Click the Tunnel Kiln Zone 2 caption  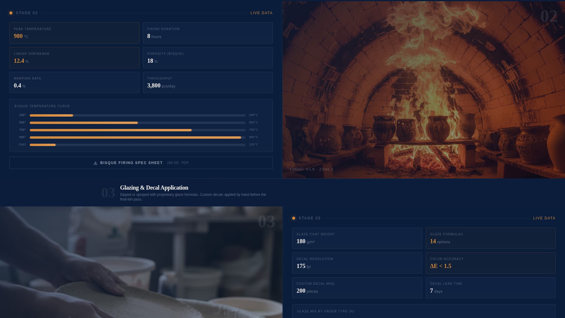click(x=311, y=169)
